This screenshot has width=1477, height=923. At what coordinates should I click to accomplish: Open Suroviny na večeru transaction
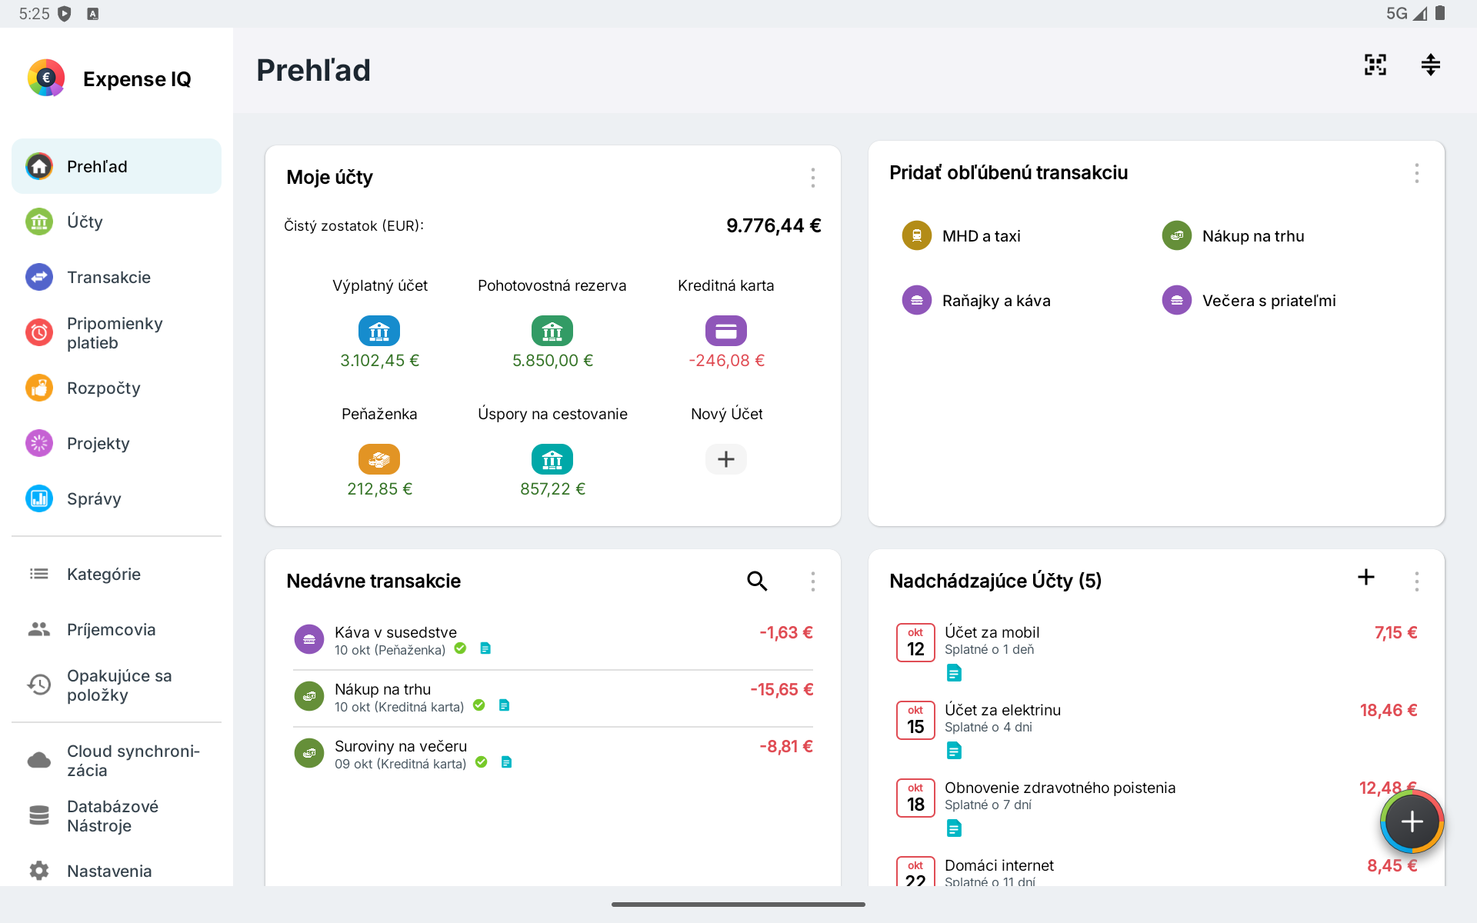click(553, 754)
